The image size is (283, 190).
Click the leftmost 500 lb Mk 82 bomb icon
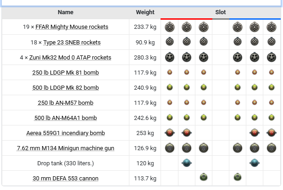tap(169, 87)
